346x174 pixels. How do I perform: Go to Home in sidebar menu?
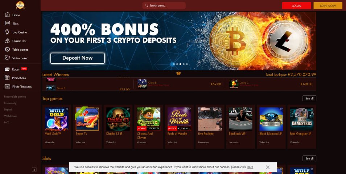16,15
